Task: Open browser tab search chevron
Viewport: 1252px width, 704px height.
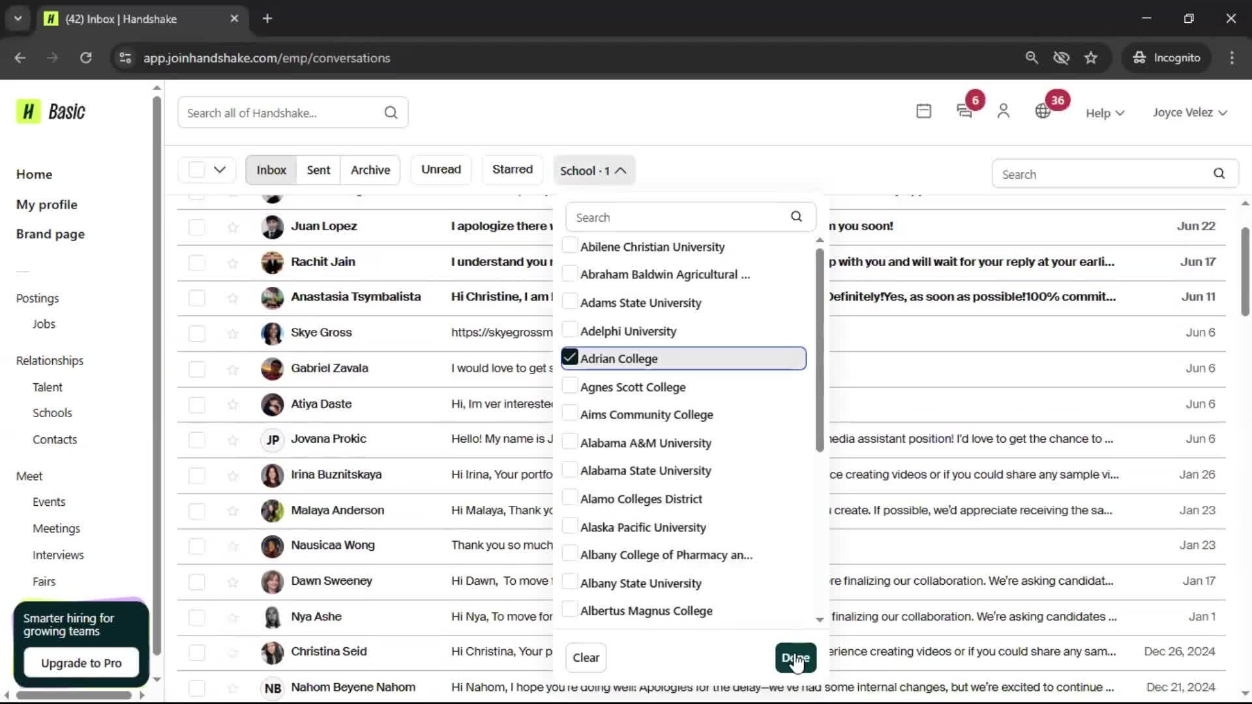Action: 18,18
